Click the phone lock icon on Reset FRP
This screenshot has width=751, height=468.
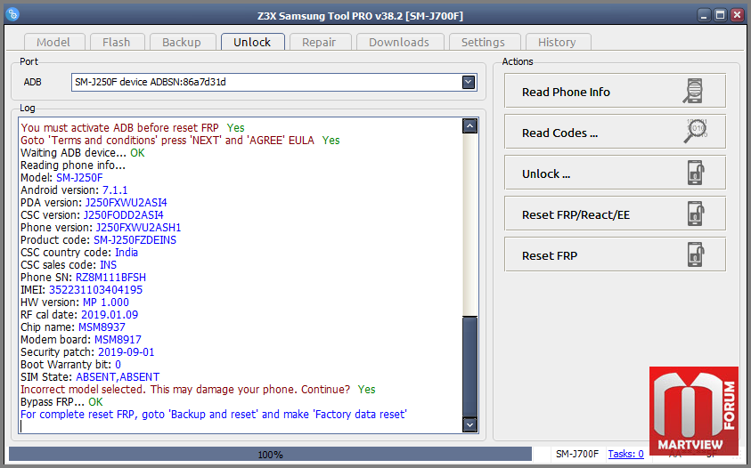[x=696, y=254]
